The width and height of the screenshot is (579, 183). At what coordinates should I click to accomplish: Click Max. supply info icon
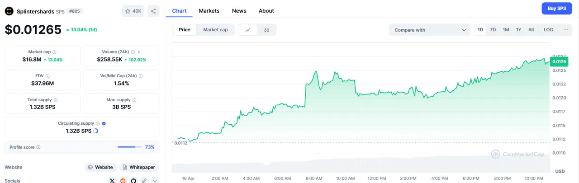[134, 100]
